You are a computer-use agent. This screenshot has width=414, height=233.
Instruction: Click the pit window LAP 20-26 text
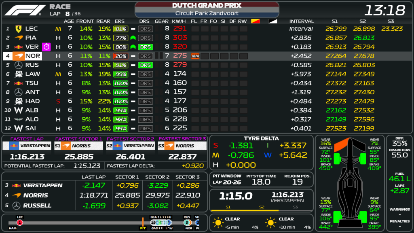click(x=227, y=182)
